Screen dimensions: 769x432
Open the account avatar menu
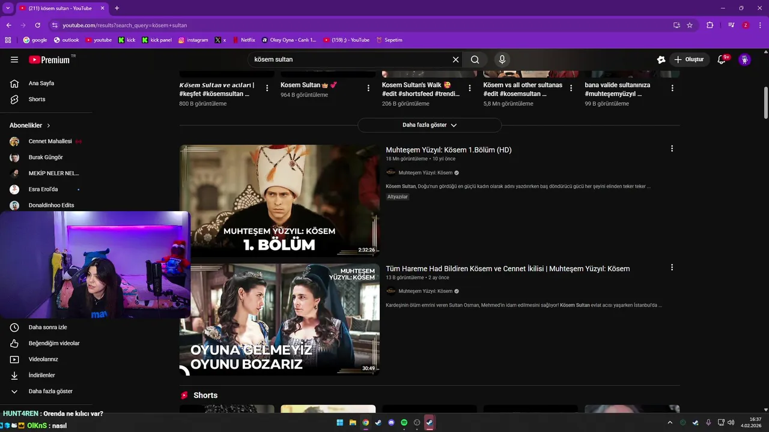tap(745, 59)
